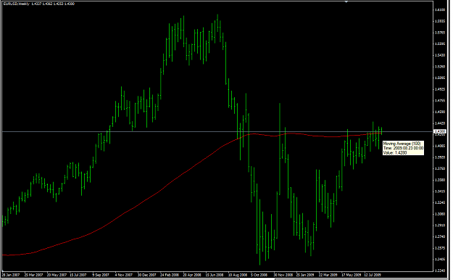Click the '28 Jan 2007' date label
Image resolution: width=453 pixels, height=280 pixels.
[x=11, y=275]
